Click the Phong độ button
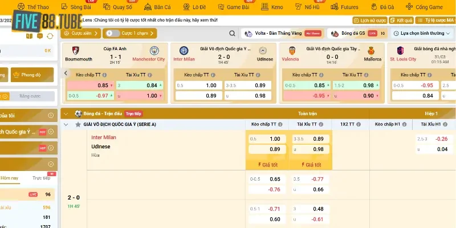456x228 pixels. coord(32,75)
